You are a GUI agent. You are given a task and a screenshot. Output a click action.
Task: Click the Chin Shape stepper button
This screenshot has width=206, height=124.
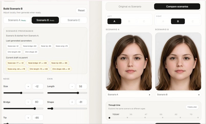click(72, 102)
